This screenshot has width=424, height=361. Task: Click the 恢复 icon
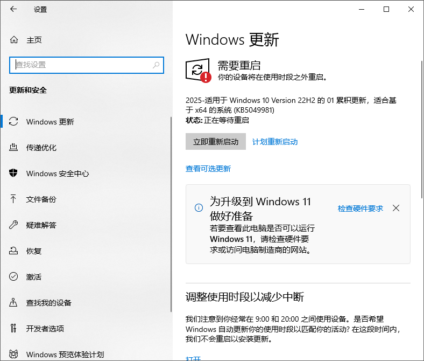[13, 251]
